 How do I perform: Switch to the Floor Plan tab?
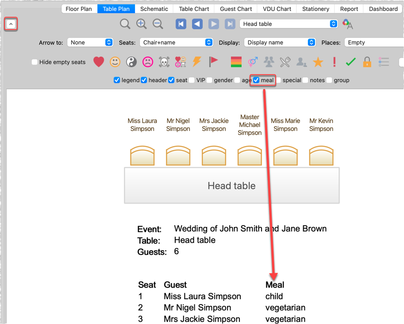(78, 9)
